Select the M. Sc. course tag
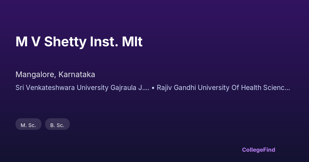The image size is (309, 162). [x=28, y=125]
